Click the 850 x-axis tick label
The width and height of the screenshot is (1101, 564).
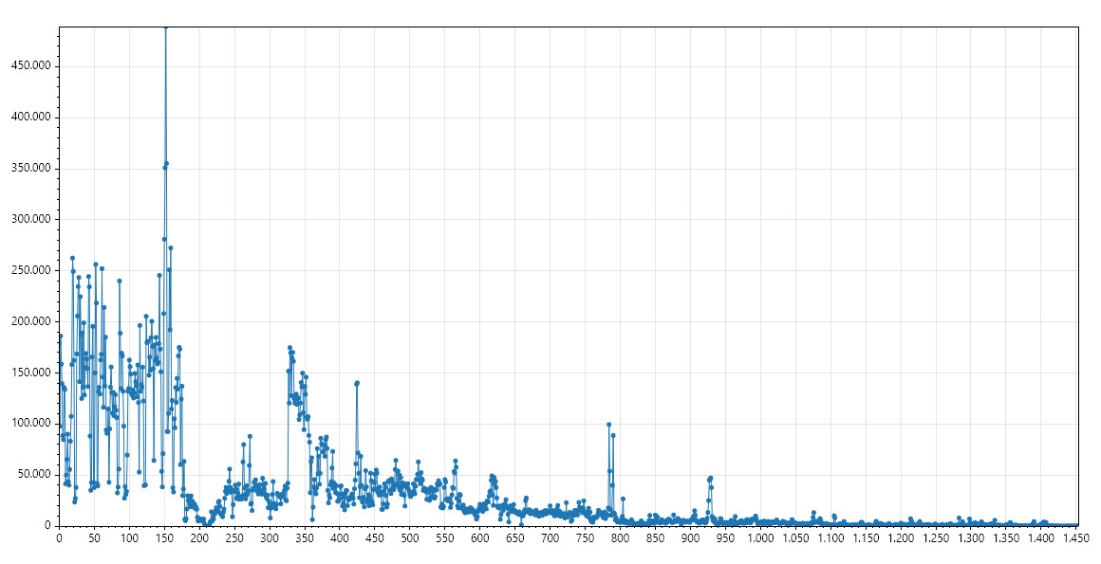click(x=655, y=538)
